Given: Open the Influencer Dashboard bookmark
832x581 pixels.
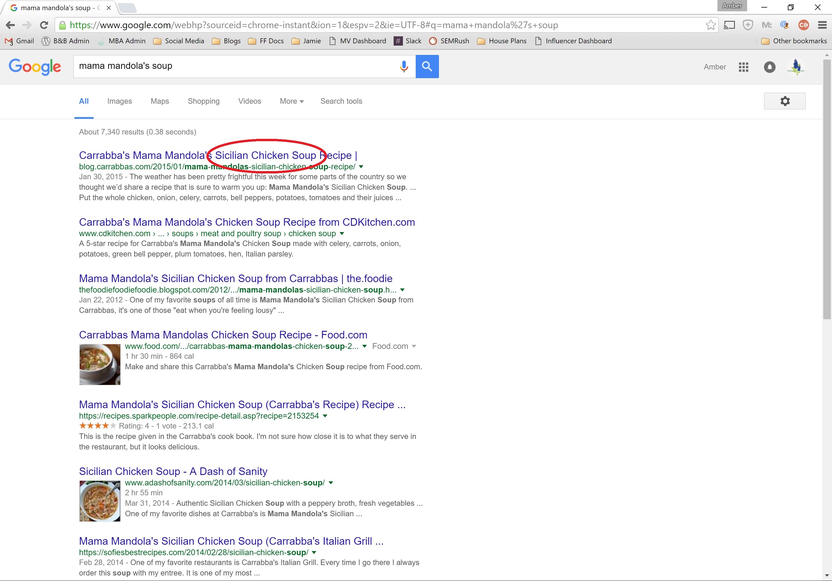Looking at the screenshot, I should [x=574, y=41].
